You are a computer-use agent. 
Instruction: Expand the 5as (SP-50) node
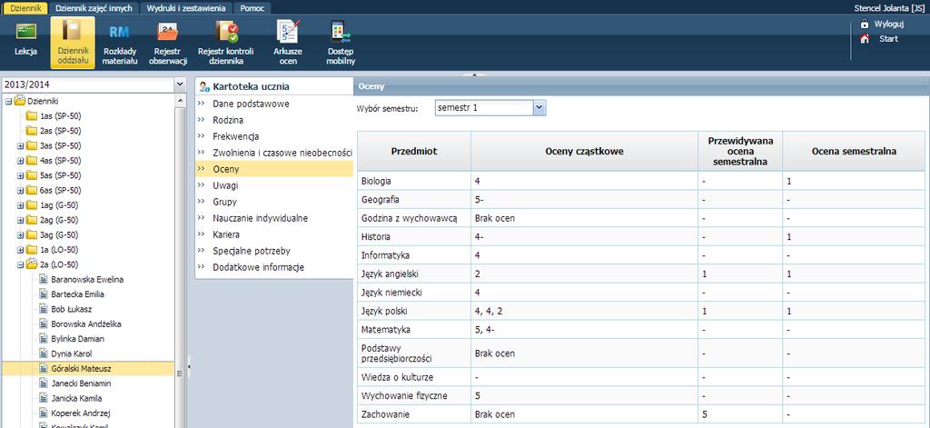click(x=20, y=175)
